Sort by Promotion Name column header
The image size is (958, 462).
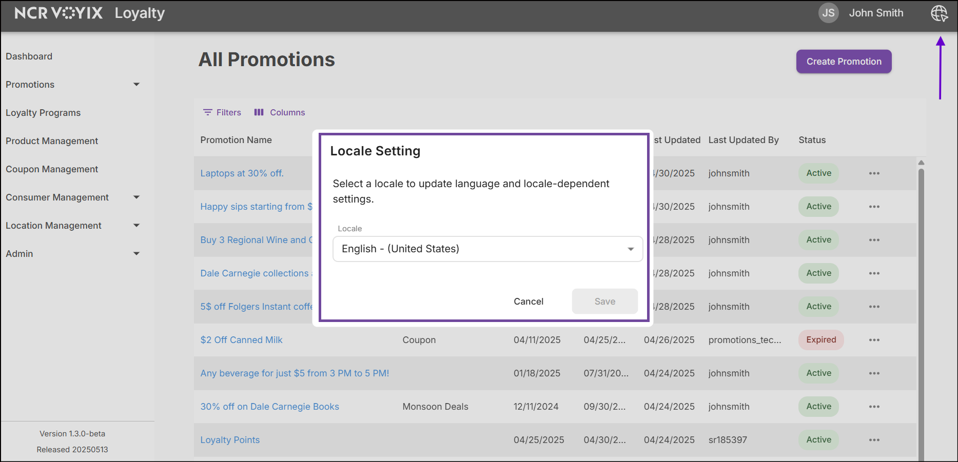point(236,140)
